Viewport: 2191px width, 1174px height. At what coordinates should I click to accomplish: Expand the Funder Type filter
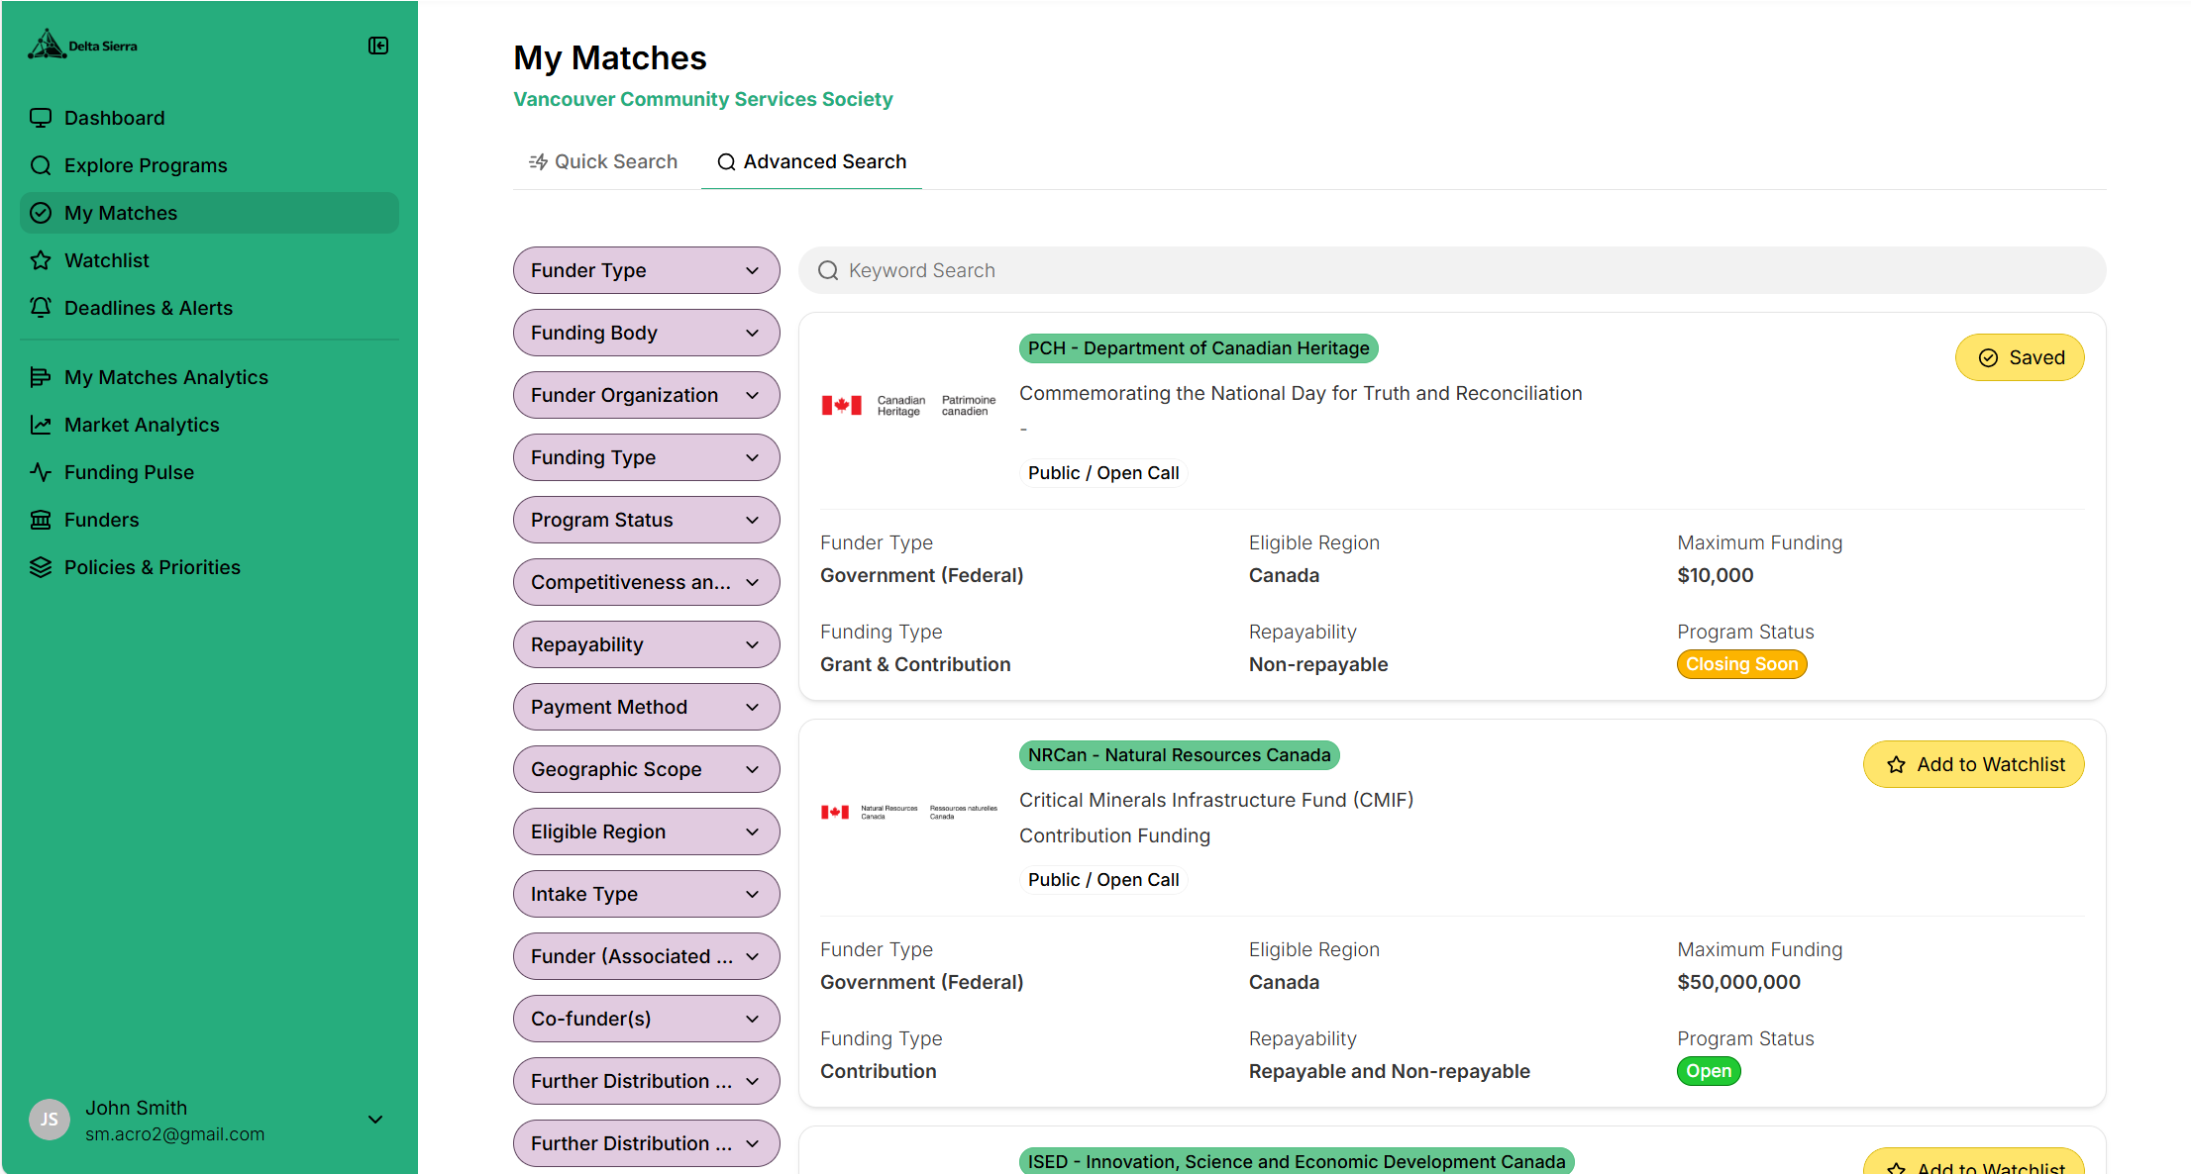[646, 270]
